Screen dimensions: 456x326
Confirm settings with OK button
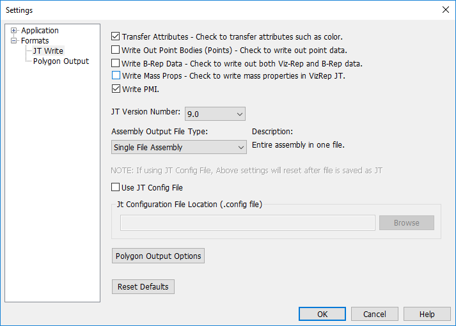pyautogui.click(x=322, y=314)
